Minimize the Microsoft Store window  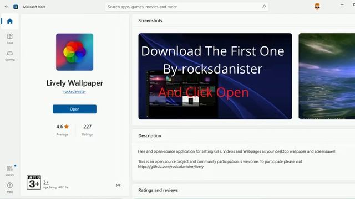coord(342,4)
